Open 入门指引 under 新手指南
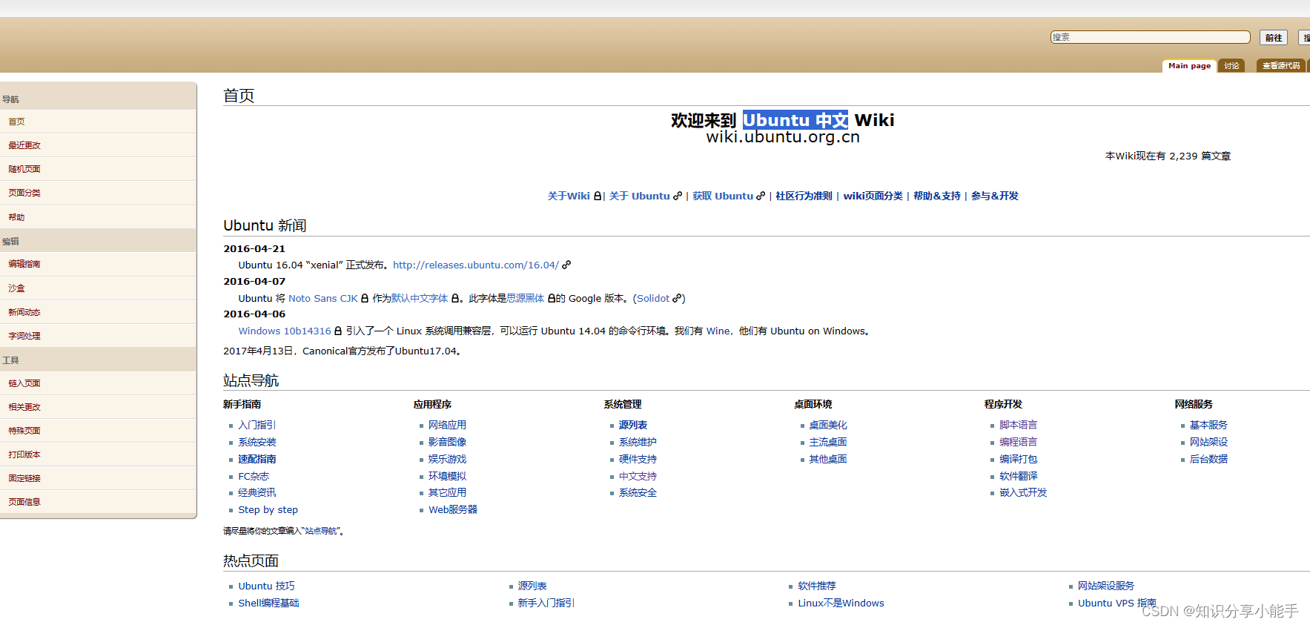 257,425
